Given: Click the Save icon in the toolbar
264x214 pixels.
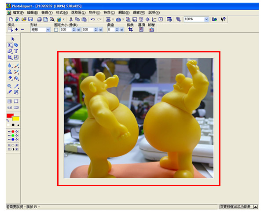Looking at the screenshot, I should point(30,19).
